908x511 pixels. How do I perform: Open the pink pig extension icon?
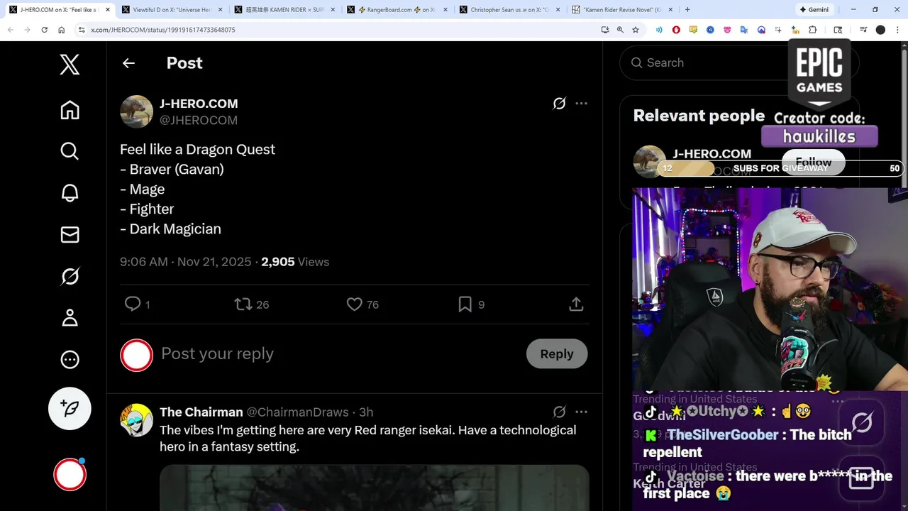click(727, 30)
